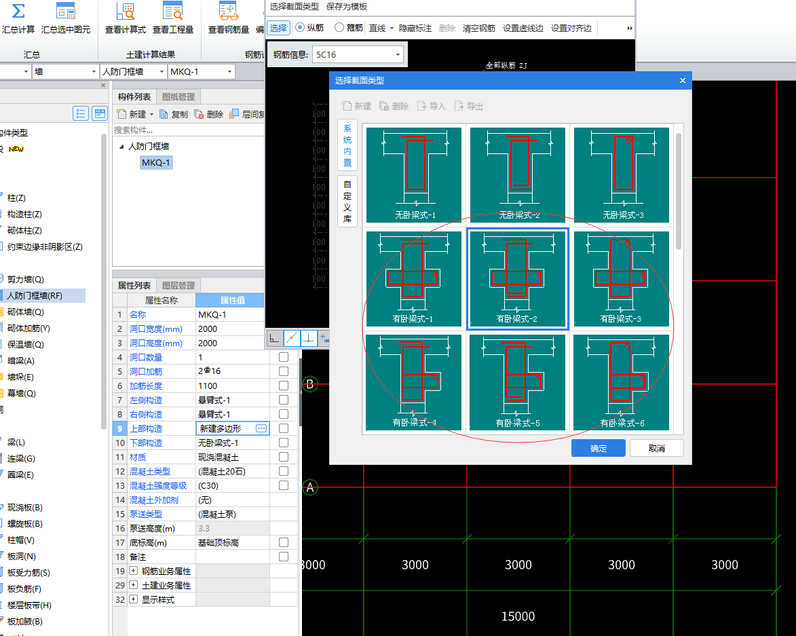Click 隐藏标注 button

pos(415,28)
